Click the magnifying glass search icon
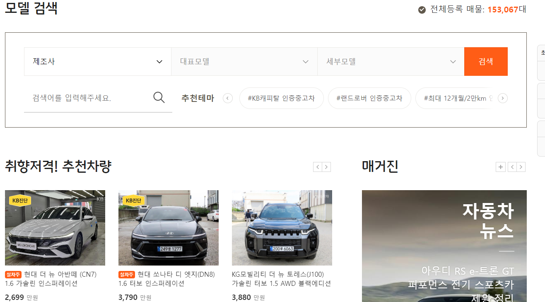 (159, 98)
